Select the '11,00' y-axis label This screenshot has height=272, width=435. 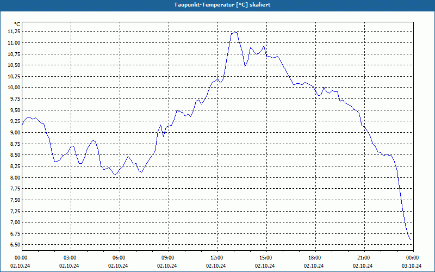(14, 43)
